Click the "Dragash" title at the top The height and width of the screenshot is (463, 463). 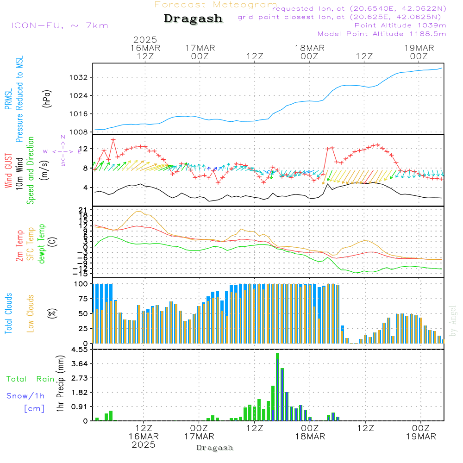pos(193,19)
